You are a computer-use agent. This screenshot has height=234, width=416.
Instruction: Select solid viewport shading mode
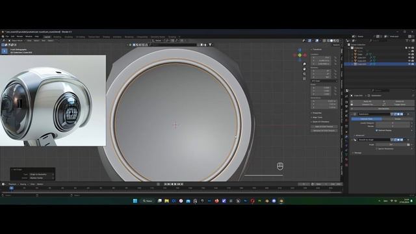[x=331, y=40]
